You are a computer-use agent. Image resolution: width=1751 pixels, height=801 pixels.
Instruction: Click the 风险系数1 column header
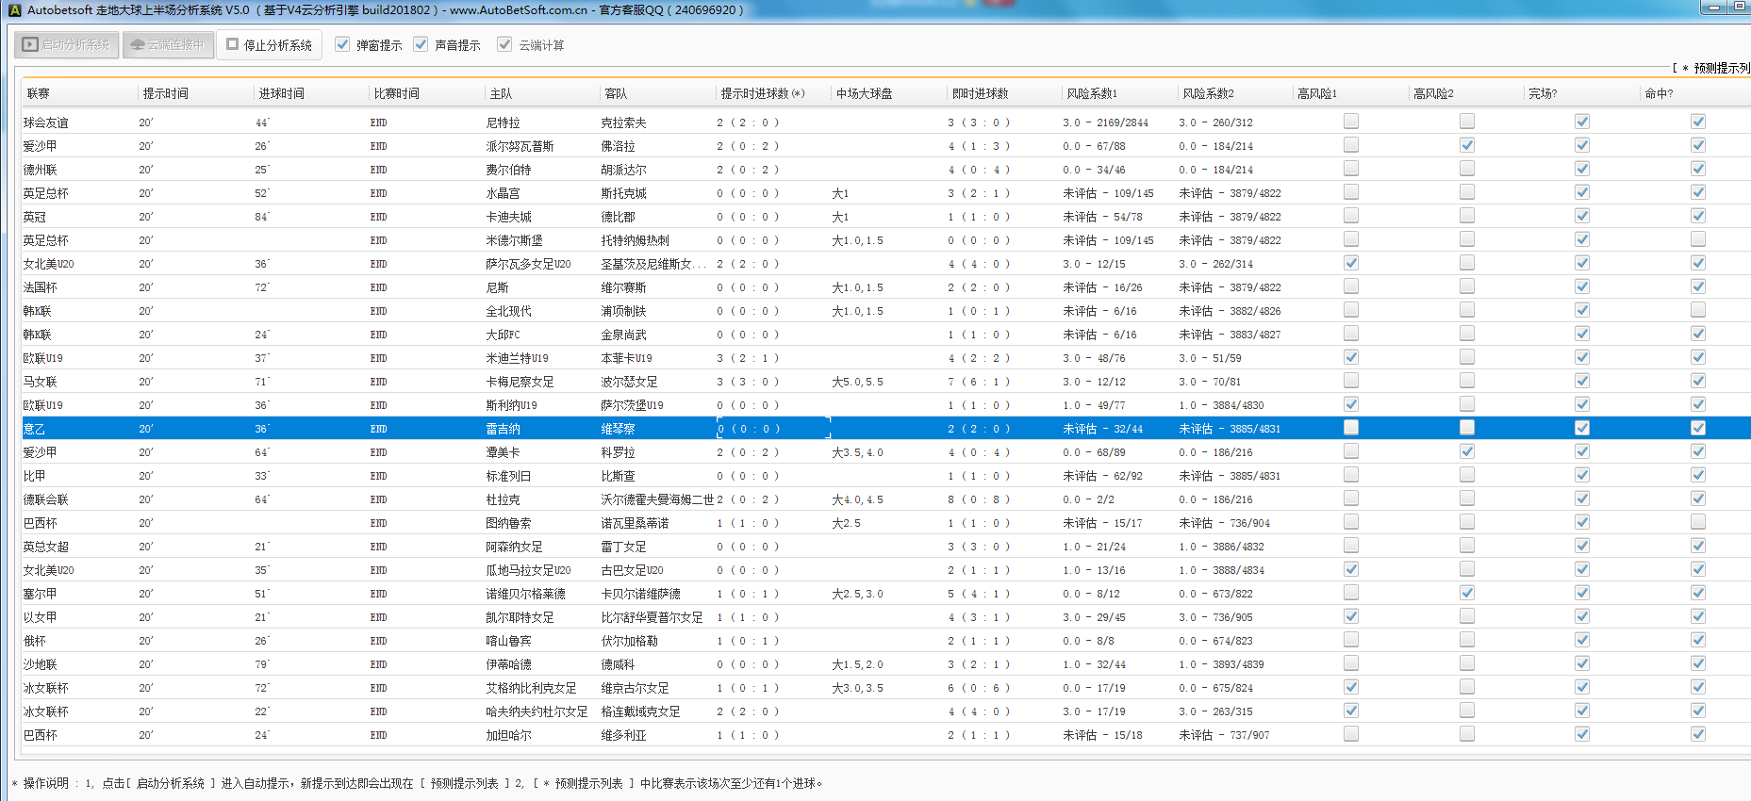tap(1091, 93)
